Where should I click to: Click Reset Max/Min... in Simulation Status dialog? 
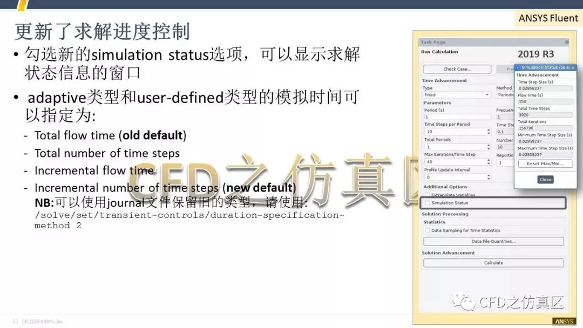545,163
